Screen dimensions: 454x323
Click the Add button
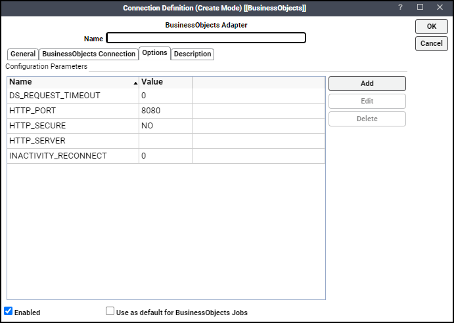[367, 83]
